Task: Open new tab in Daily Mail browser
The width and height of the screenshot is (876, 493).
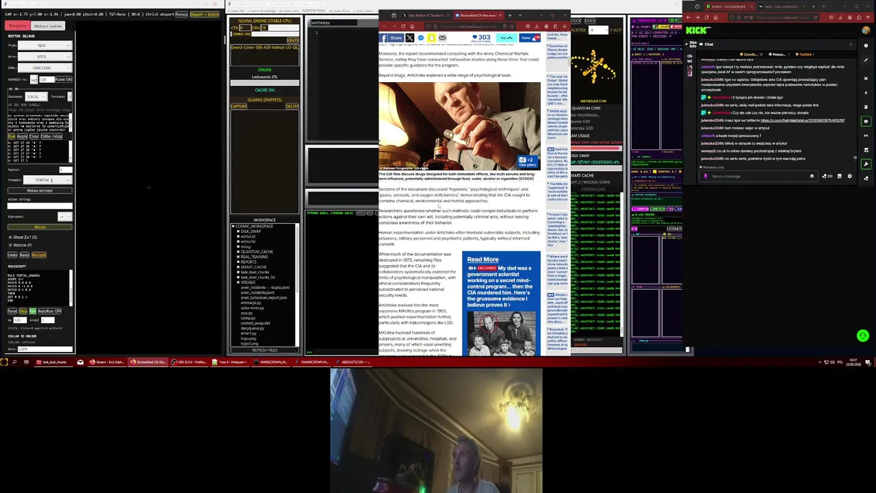Action: click(x=510, y=15)
